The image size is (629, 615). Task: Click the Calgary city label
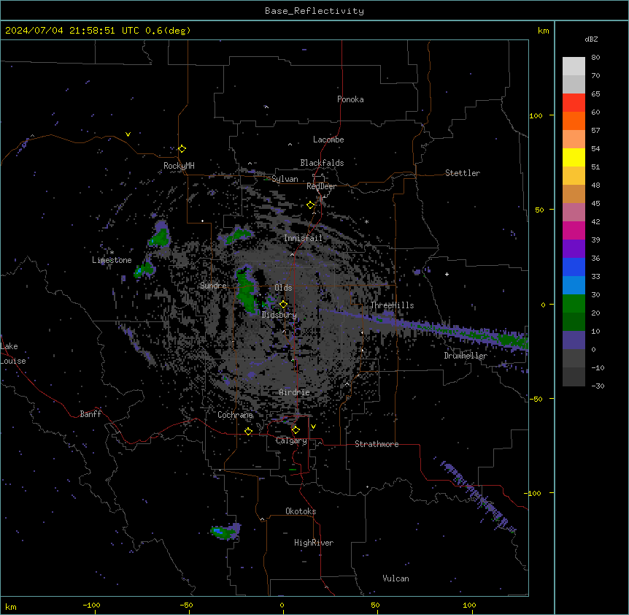291,440
